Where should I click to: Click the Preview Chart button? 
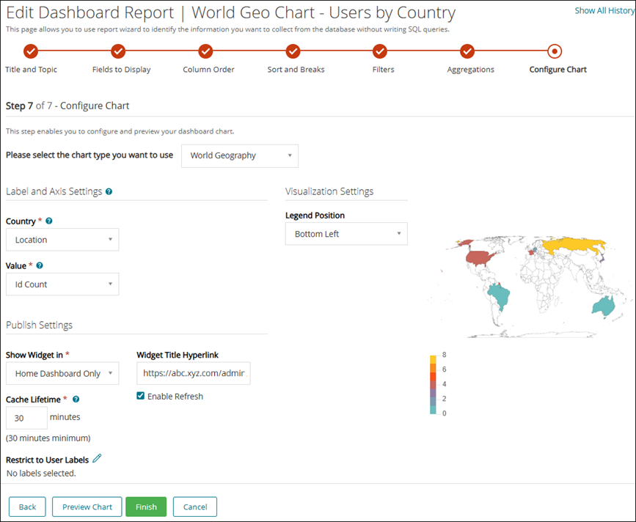87,507
